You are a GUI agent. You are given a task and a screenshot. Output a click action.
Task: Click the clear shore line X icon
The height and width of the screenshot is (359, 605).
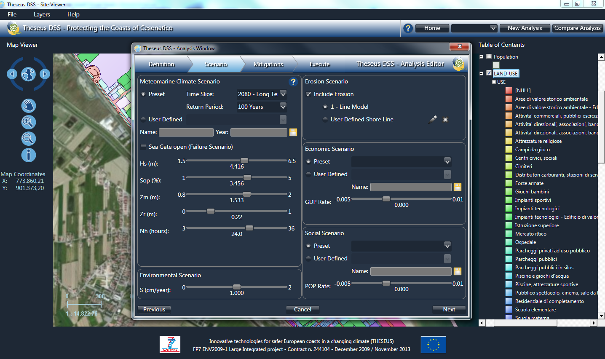(445, 120)
